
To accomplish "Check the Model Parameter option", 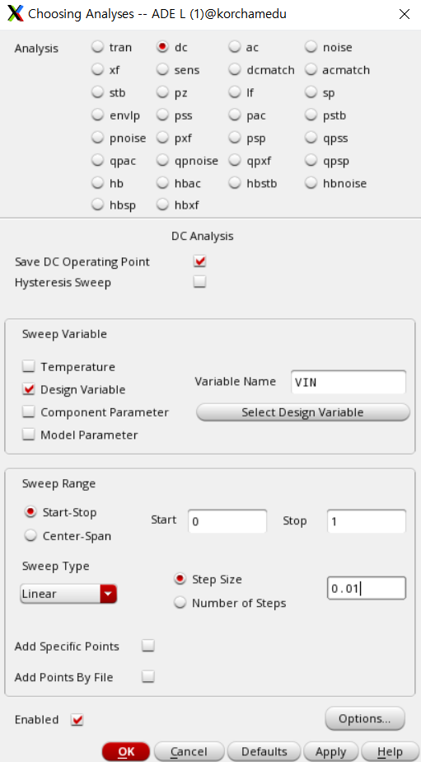I will (x=29, y=435).
